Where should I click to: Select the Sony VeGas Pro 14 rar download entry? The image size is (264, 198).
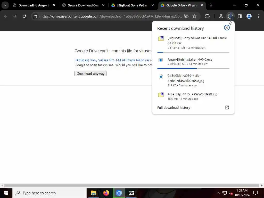[193, 43]
